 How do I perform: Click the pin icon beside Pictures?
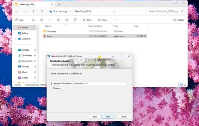click(35, 66)
